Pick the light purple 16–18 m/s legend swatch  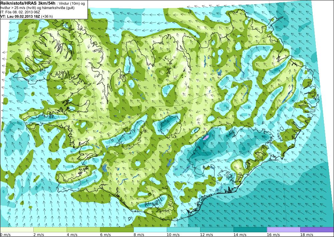click(x=284, y=230)
